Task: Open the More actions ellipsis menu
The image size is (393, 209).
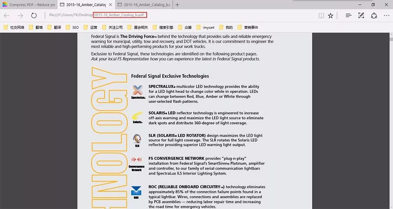Action: 387,16
